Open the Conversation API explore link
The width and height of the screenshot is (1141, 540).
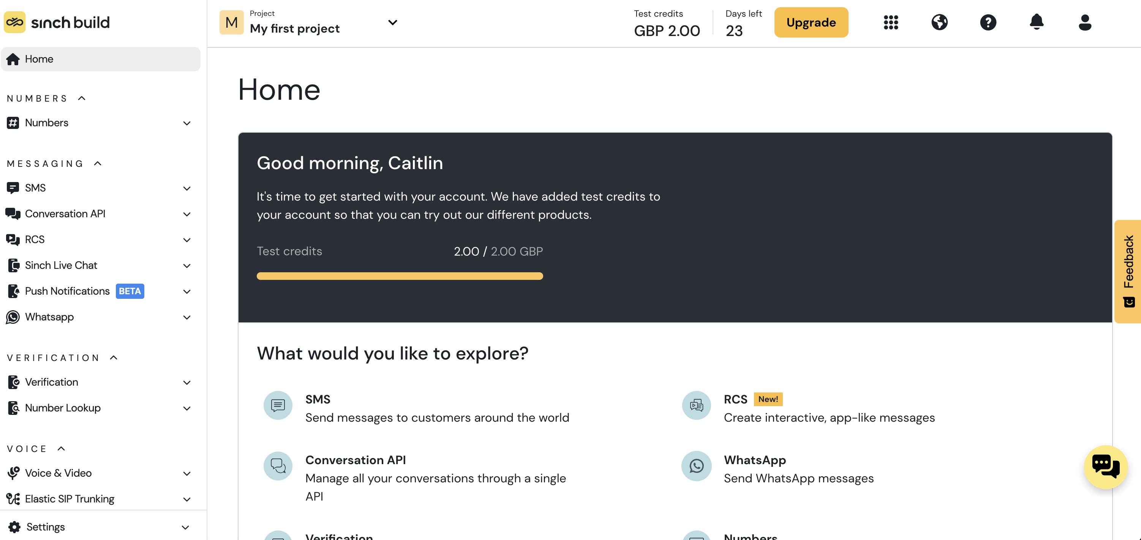pyautogui.click(x=355, y=460)
